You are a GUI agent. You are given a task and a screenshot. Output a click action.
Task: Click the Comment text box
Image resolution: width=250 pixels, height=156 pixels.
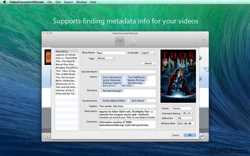pos(127,124)
